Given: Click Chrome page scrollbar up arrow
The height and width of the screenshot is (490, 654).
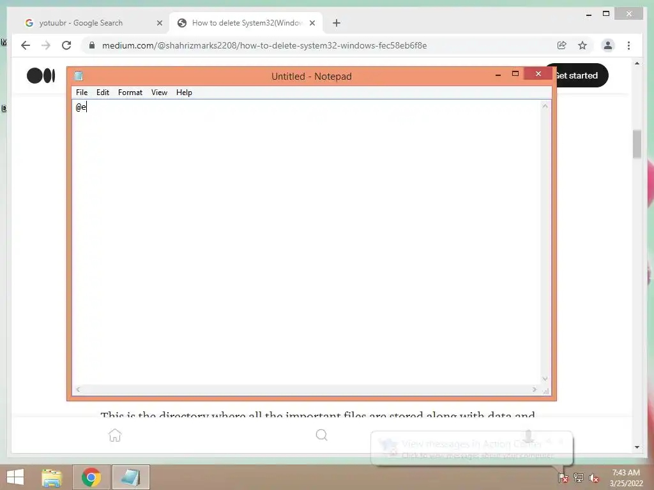Looking at the screenshot, I should [x=637, y=63].
